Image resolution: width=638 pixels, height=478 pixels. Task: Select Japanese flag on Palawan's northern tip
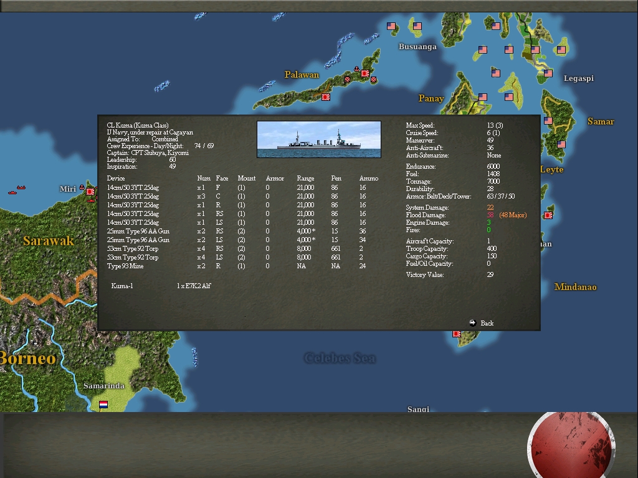coord(365,73)
